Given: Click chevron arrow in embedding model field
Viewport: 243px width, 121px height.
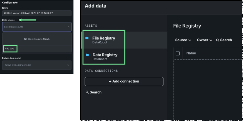Looking at the screenshot, I should tap(68, 65).
